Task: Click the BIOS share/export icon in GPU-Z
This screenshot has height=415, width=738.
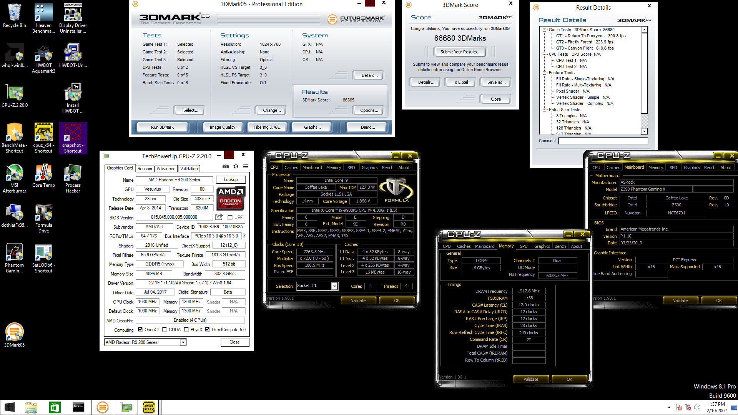Action: click(x=219, y=217)
